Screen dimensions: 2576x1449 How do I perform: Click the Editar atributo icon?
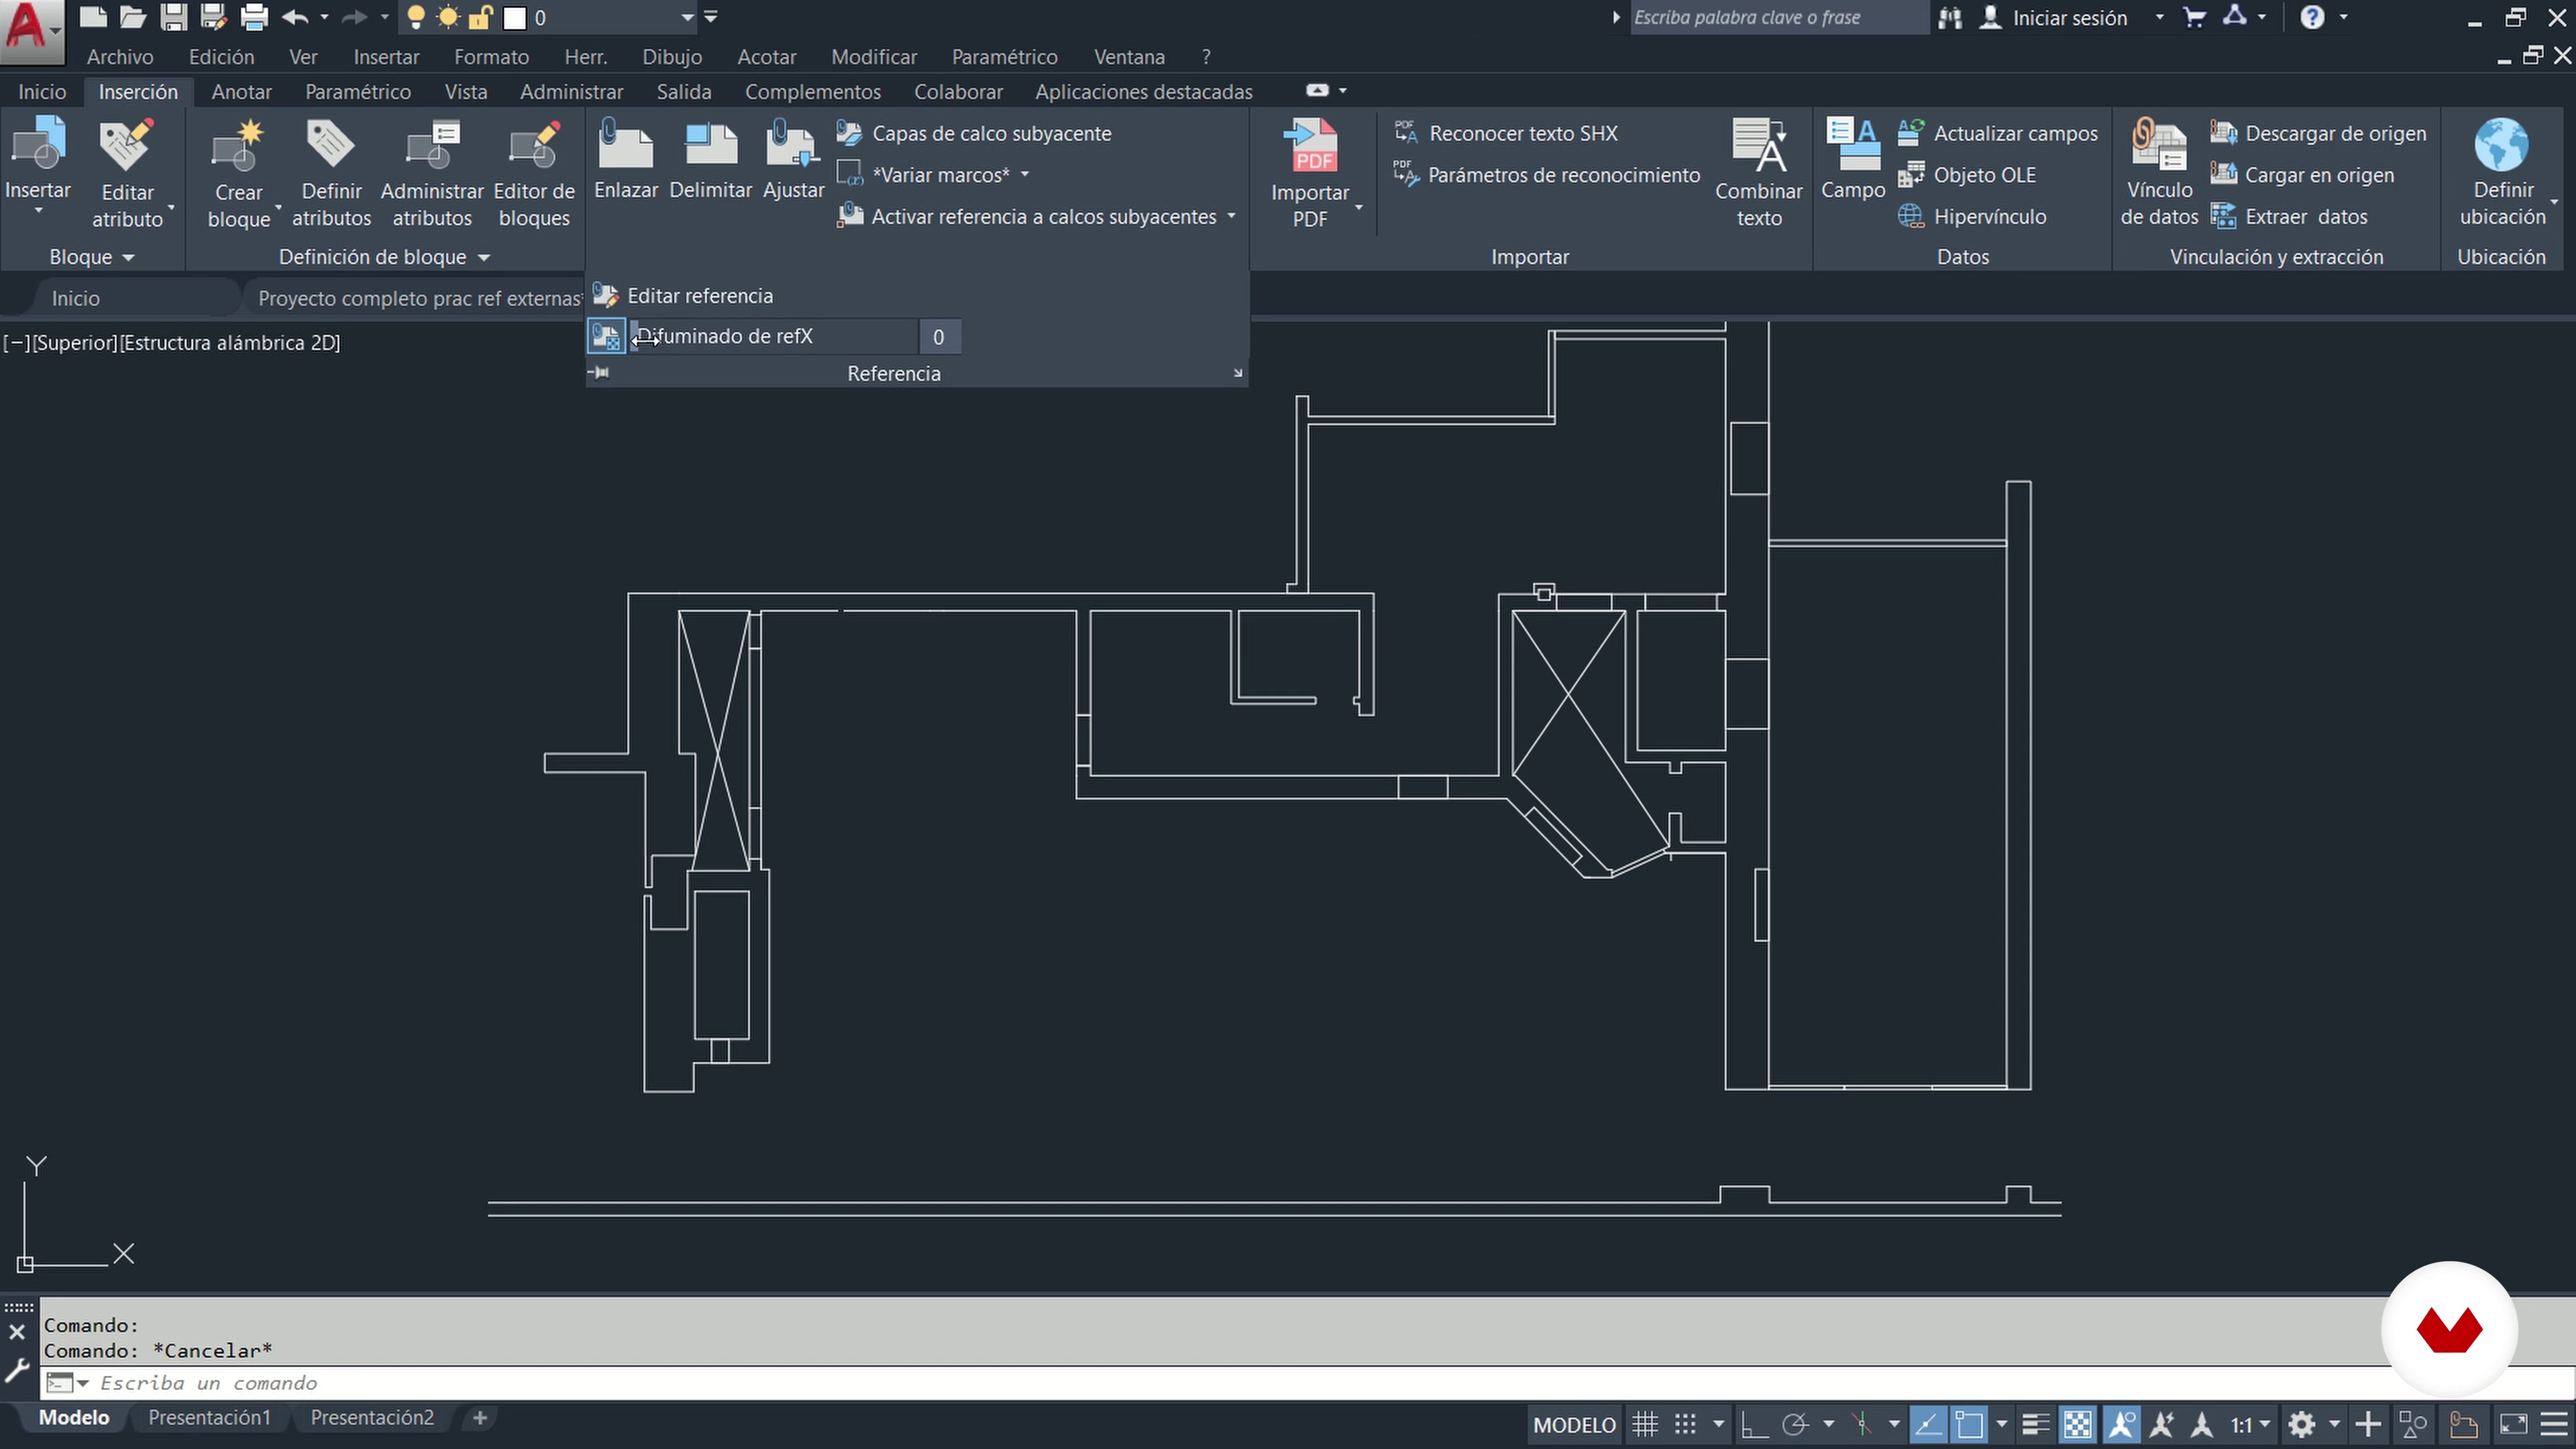tap(127, 145)
